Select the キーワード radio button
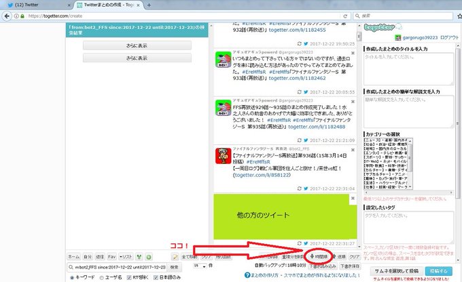Image resolution: width=462 pixels, height=282 pixels. coord(72,277)
